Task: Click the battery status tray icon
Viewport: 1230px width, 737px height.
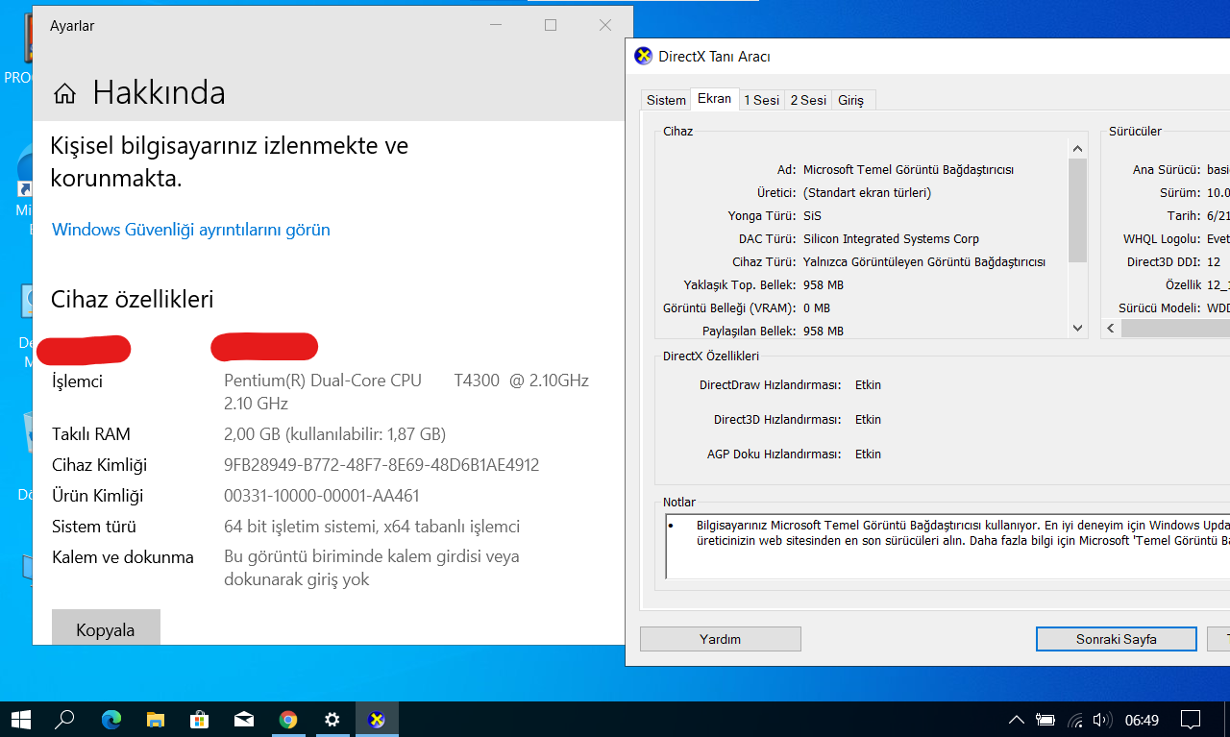Action: (1045, 720)
